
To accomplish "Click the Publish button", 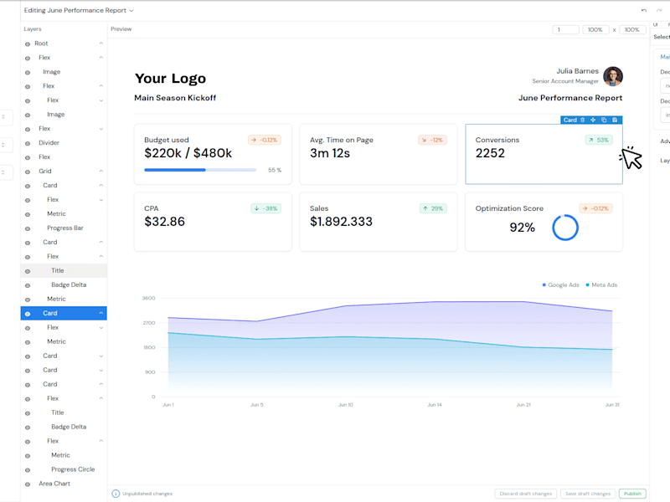I will pos(632,494).
